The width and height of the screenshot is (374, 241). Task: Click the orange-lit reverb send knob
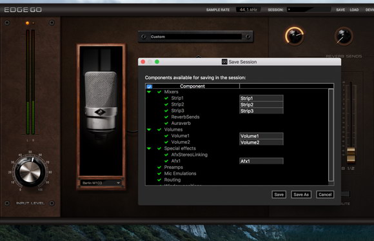(295, 36)
